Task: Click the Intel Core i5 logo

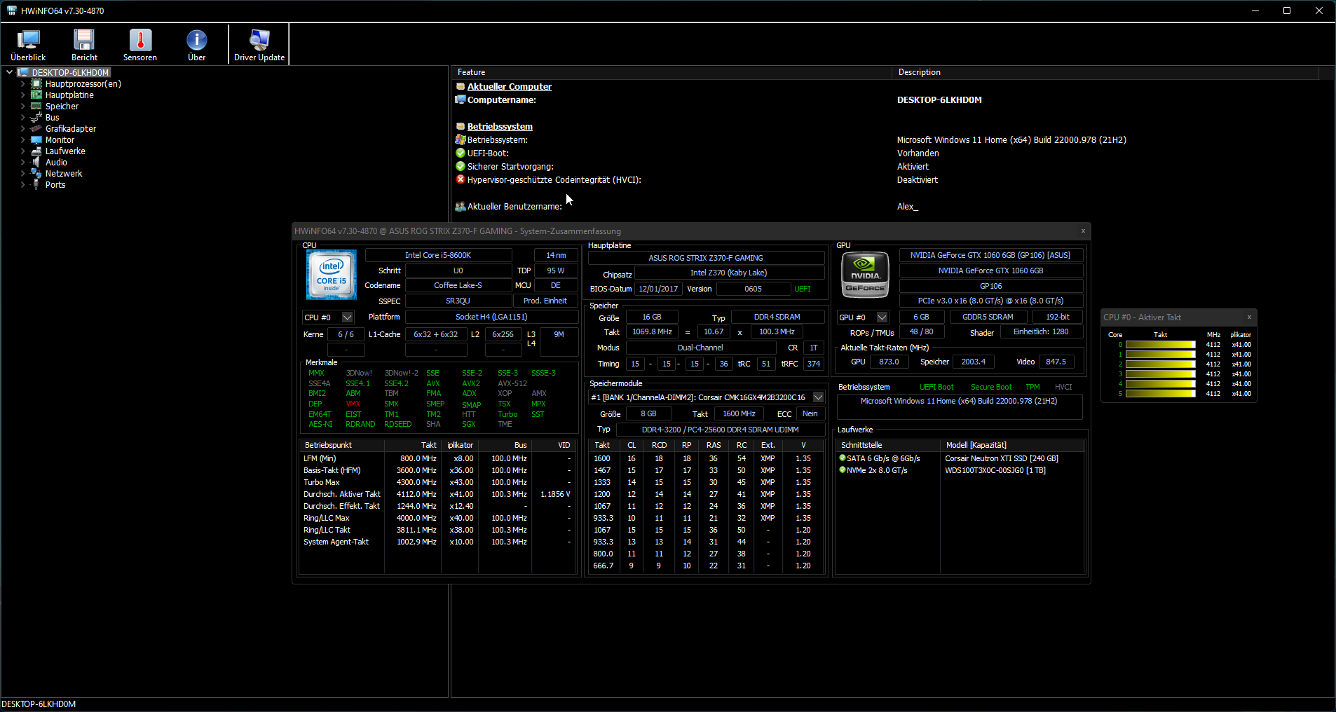Action: tap(332, 275)
